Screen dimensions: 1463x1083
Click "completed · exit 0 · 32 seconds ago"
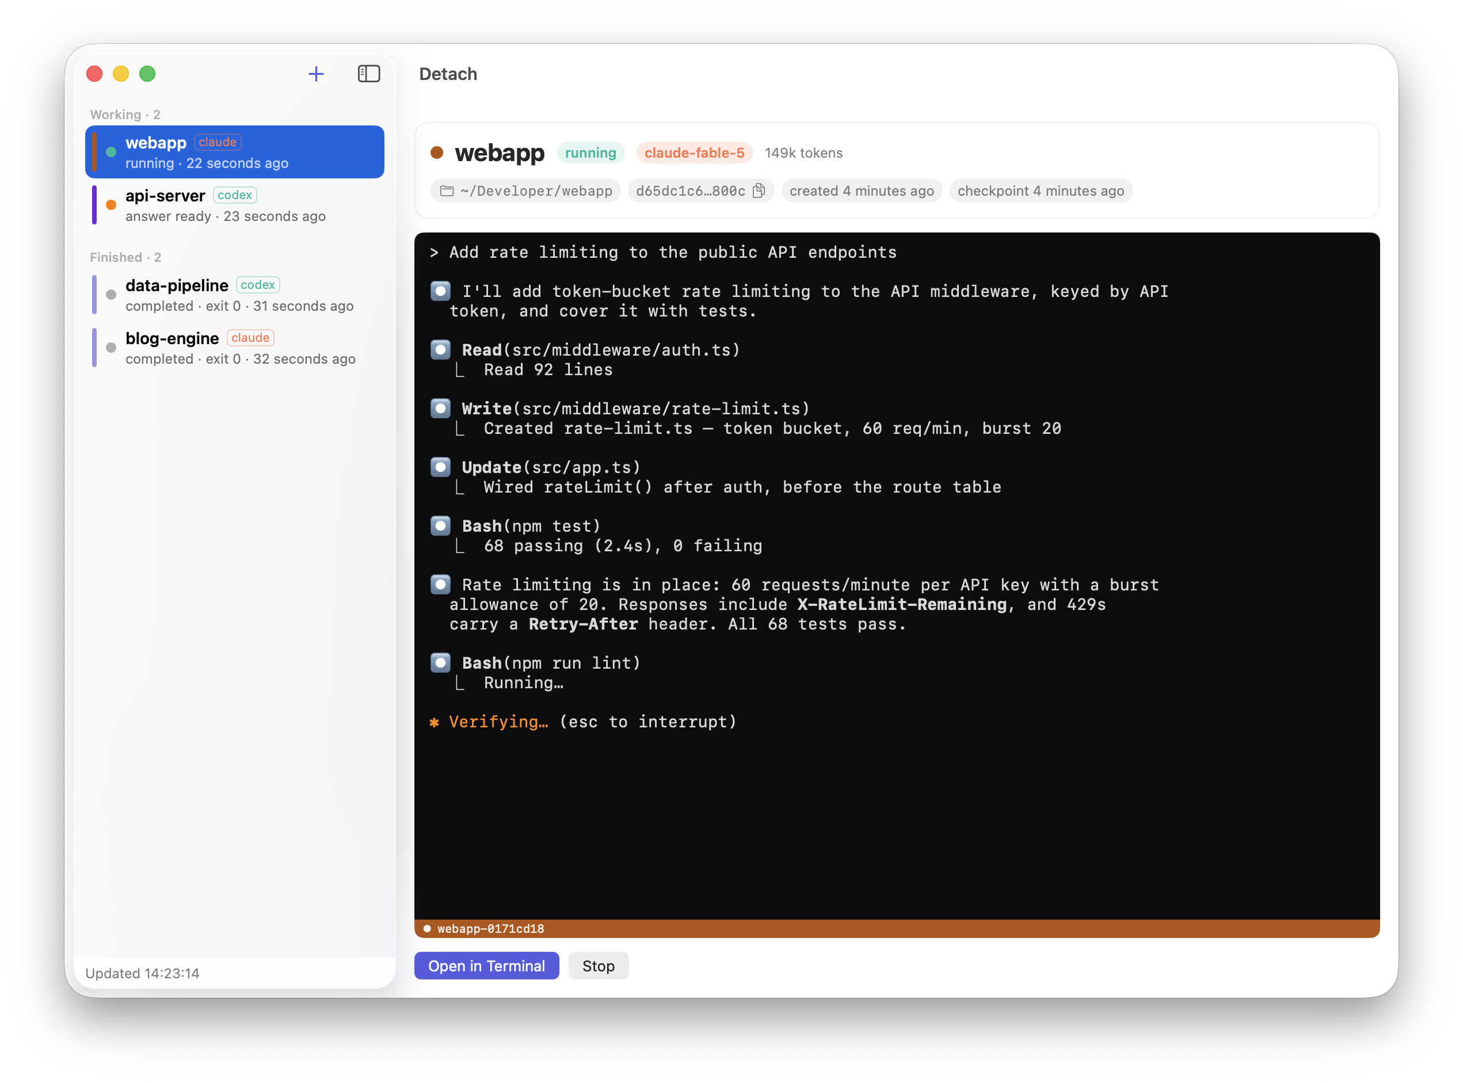241,359
